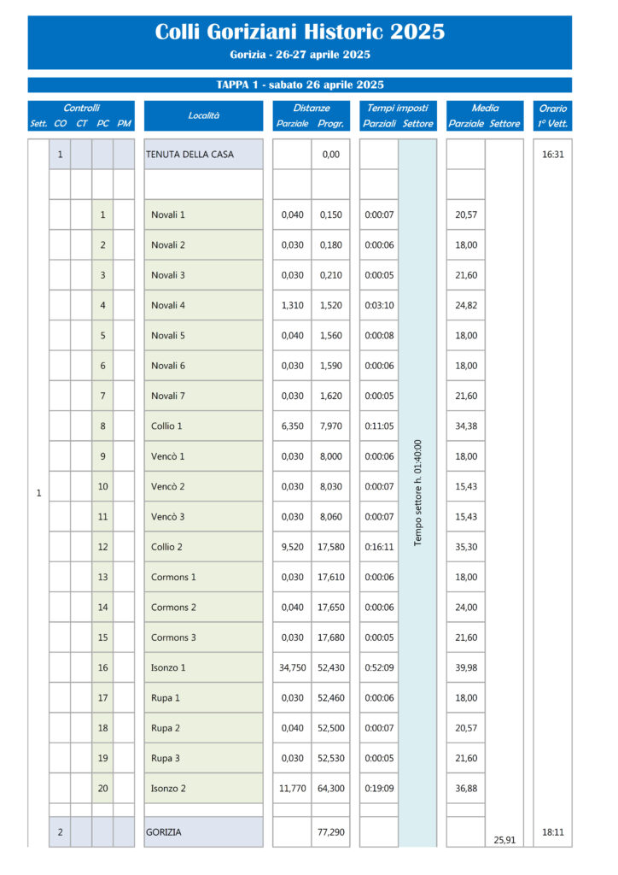618x875 pixels.
Task: Select the 'Cormons 1' location cell
Action: 203,577
